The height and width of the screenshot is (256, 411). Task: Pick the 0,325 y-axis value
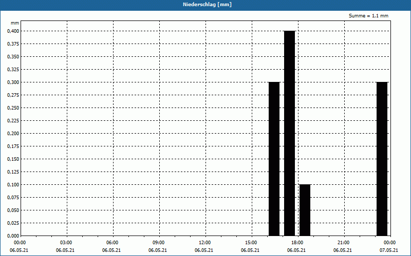click(x=13, y=70)
